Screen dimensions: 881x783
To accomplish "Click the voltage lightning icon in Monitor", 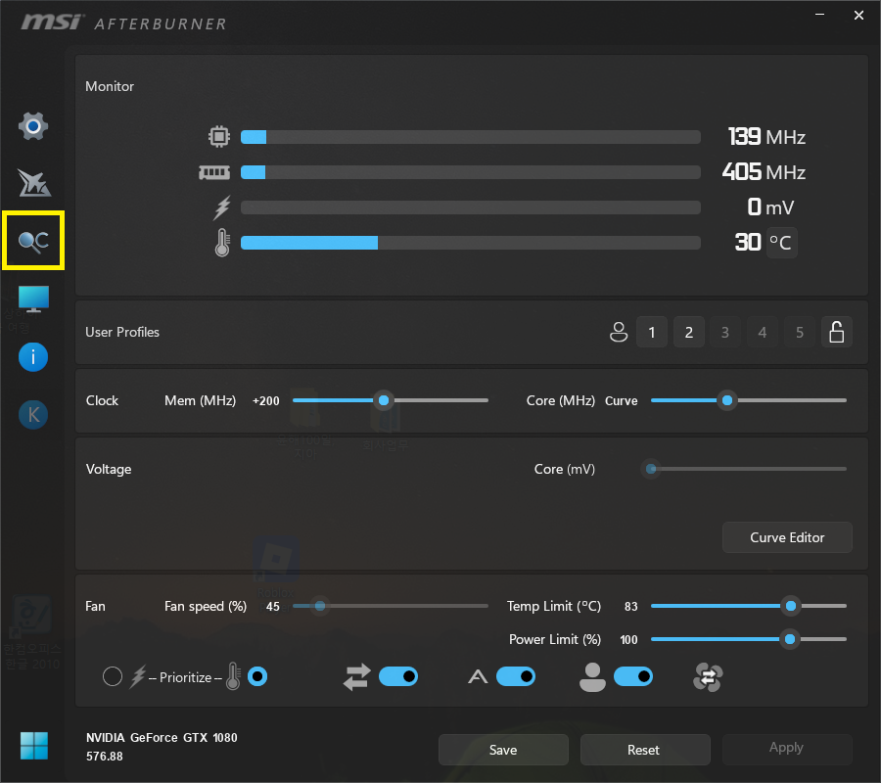I will point(222,207).
